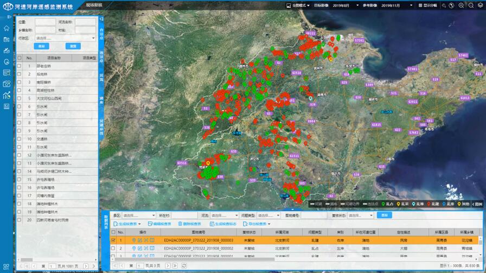Viewport: 486px width, 273px height.
Task: Open the circular search icon in sidebar
Action: point(7,62)
